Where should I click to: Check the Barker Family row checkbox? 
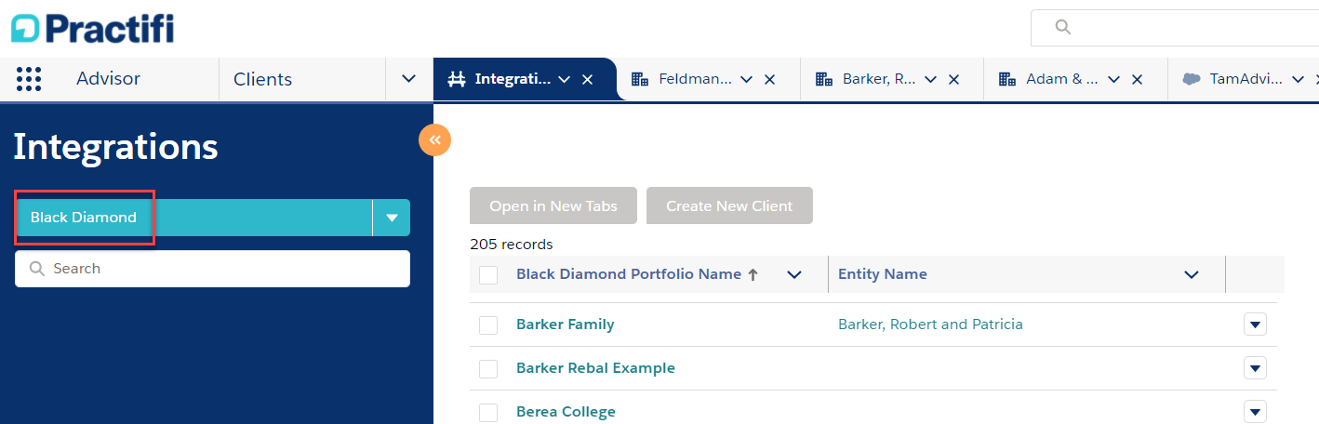click(x=488, y=325)
